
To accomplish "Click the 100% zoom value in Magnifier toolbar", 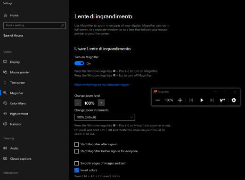I will [169, 100].
